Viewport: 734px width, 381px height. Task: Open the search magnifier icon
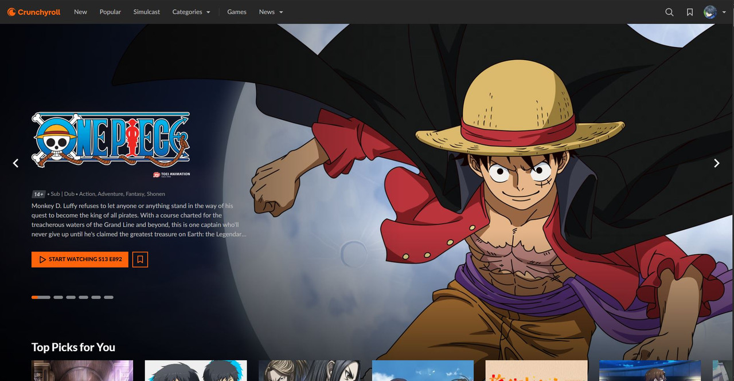tap(669, 12)
